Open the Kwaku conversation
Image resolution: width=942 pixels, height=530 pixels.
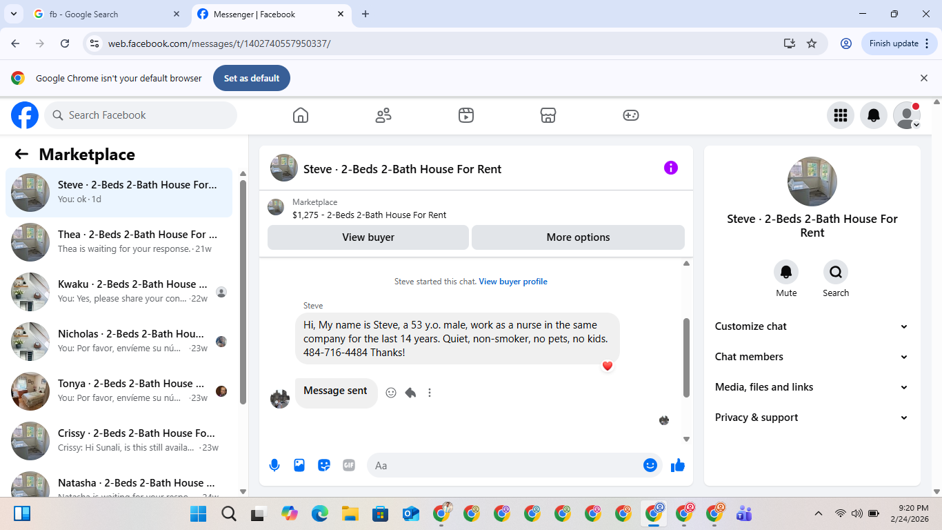119,292
